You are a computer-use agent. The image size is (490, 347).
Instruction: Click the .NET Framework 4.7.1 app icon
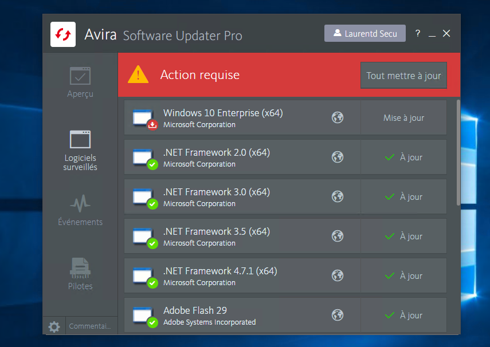point(144,277)
